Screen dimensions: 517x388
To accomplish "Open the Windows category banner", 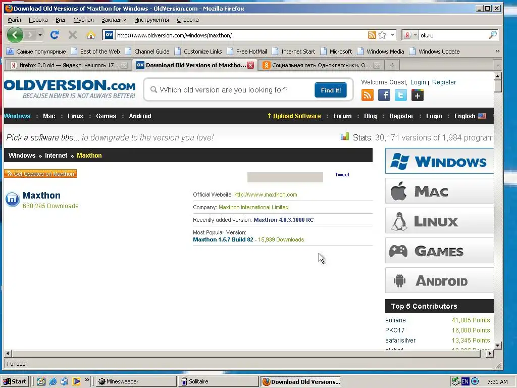I will tap(439, 161).
